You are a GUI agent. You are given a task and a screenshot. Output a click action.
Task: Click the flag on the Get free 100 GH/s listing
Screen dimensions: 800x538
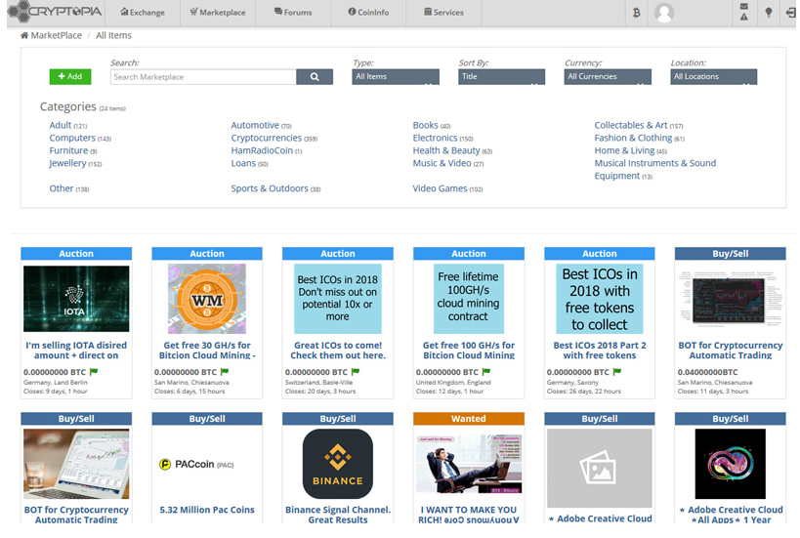(486, 372)
